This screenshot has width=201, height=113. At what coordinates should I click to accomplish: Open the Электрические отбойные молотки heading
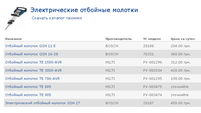pyautogui.click(x=84, y=10)
